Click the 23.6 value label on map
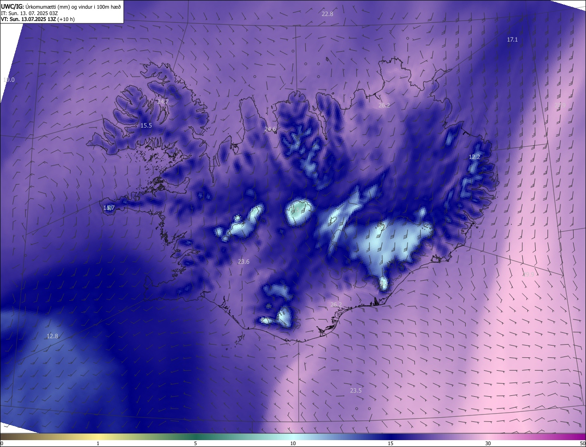This screenshot has height=447, width=586. click(x=244, y=262)
